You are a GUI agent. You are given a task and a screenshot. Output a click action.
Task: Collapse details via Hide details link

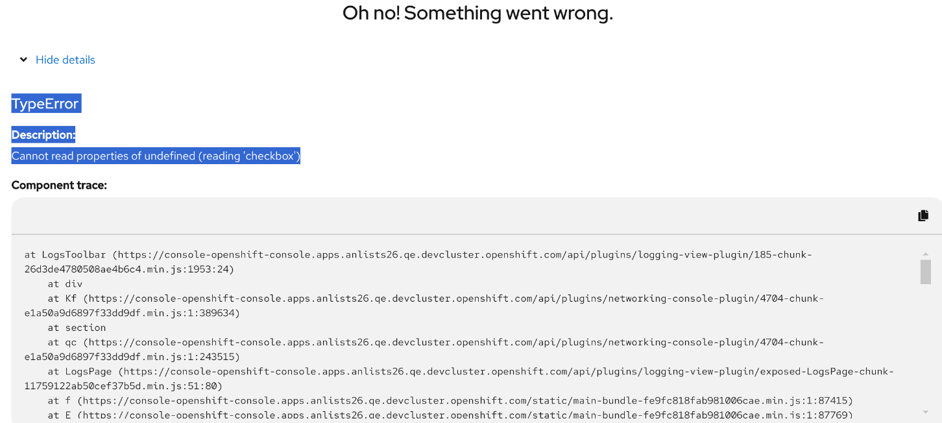click(x=65, y=60)
